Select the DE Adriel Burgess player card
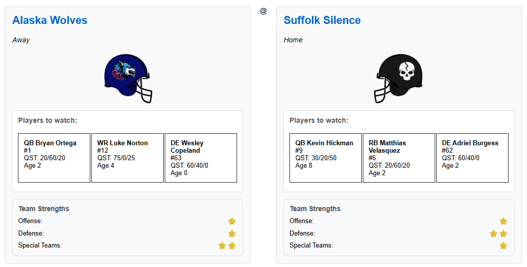This screenshot has height=267, width=527. (472, 158)
